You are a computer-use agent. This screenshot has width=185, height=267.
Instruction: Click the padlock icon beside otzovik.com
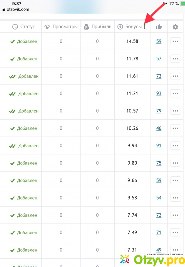(x=4, y=9)
